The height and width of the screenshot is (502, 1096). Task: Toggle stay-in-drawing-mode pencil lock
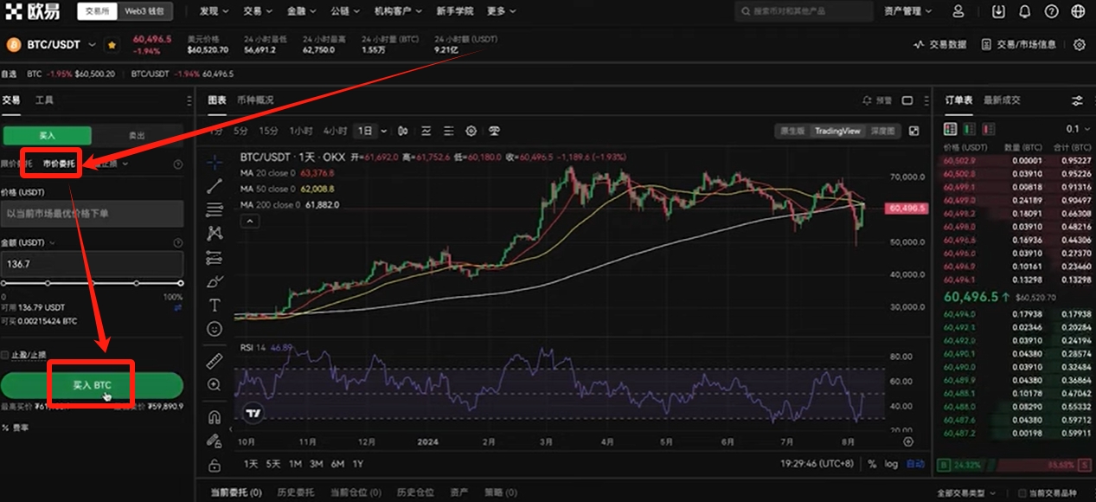tap(215, 441)
